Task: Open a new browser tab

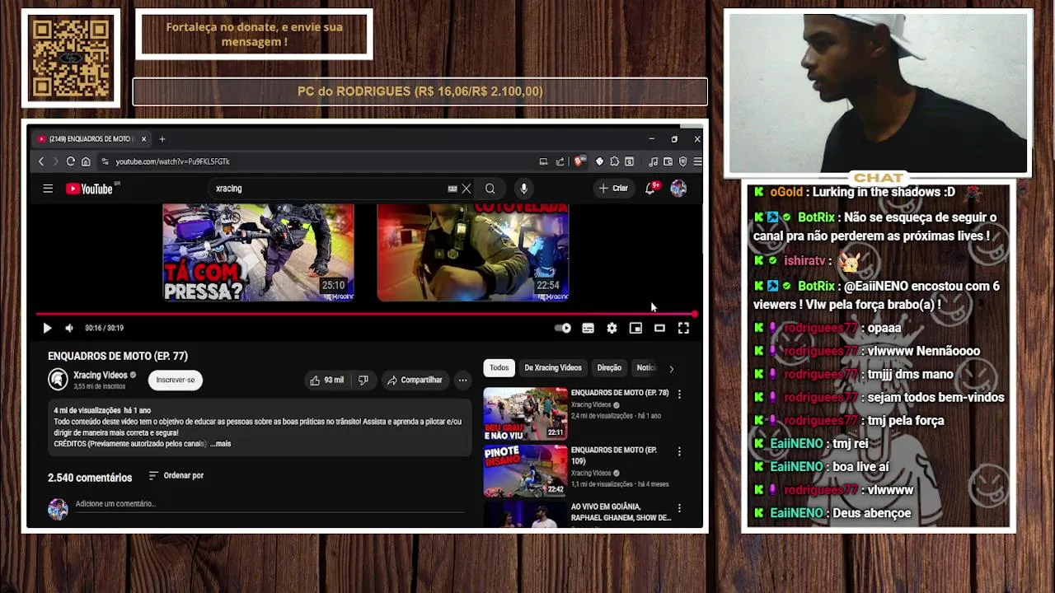Action: 162,139
